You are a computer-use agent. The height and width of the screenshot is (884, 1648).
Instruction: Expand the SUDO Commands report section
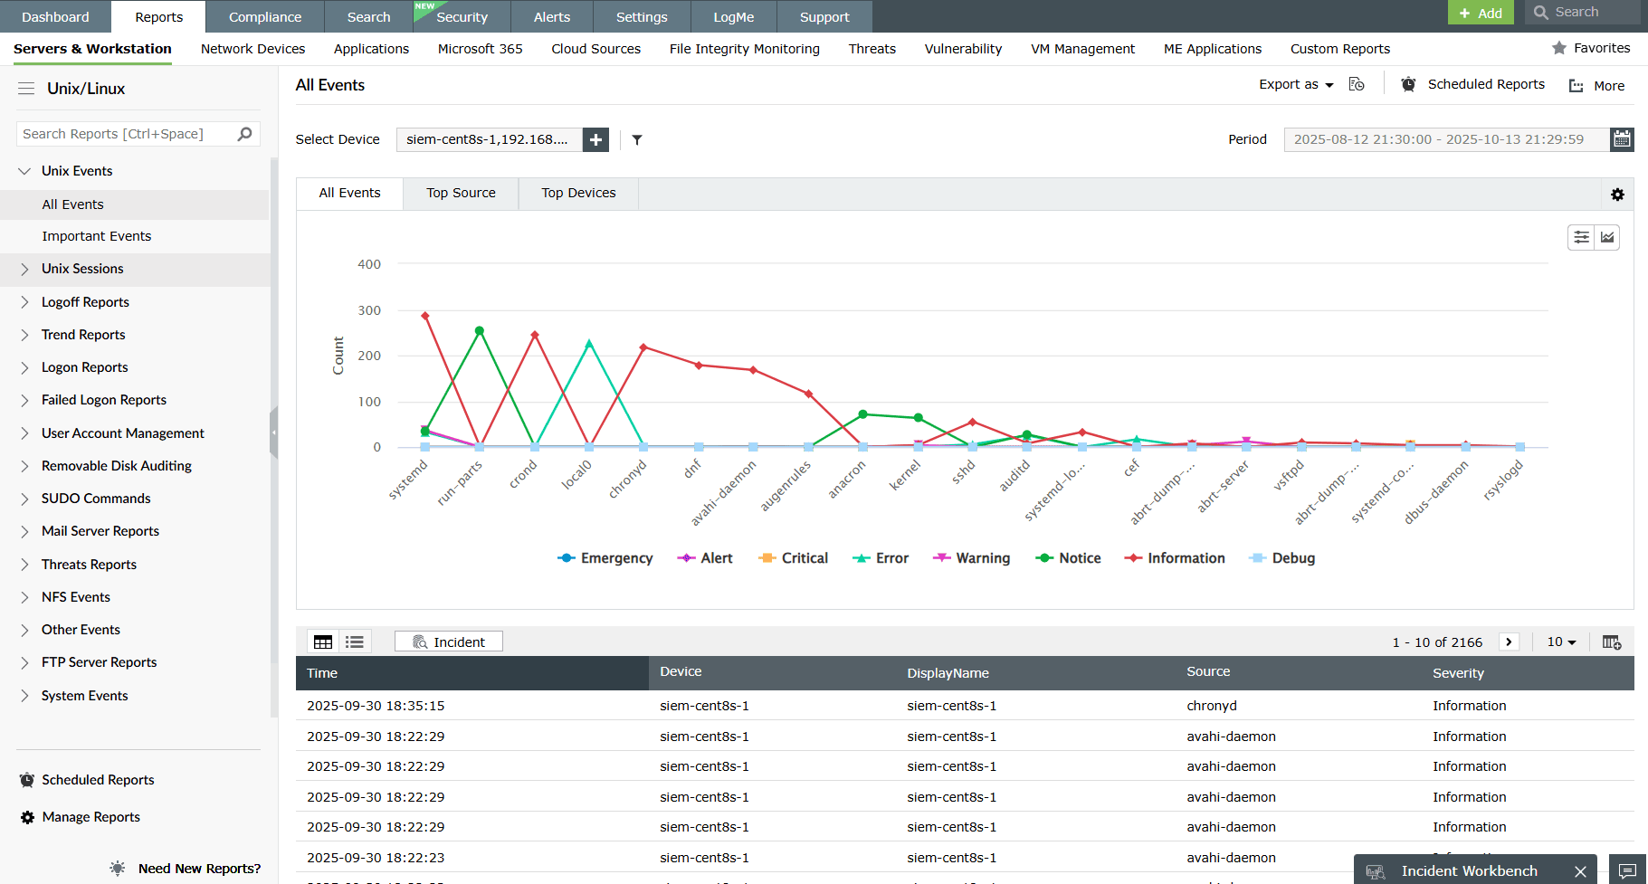(95, 498)
